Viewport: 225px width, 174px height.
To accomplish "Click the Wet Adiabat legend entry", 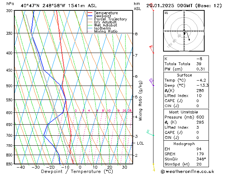I will point(106,25).
